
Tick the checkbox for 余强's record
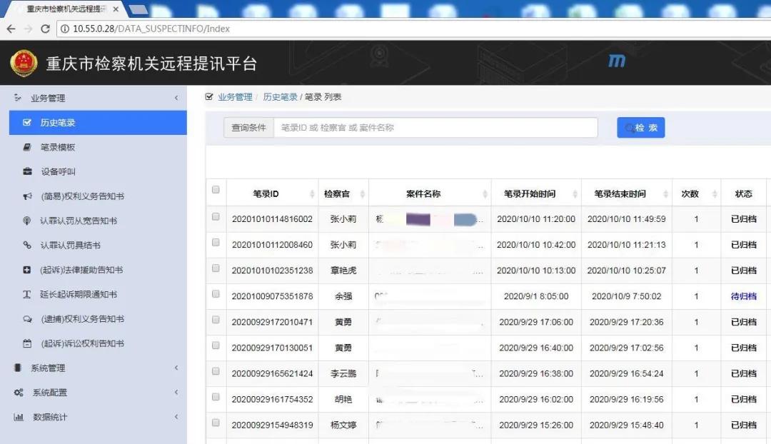click(x=216, y=296)
